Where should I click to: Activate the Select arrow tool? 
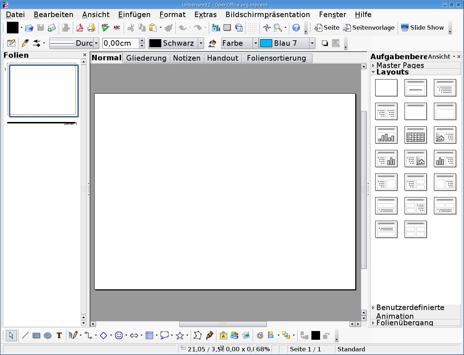pos(11,336)
